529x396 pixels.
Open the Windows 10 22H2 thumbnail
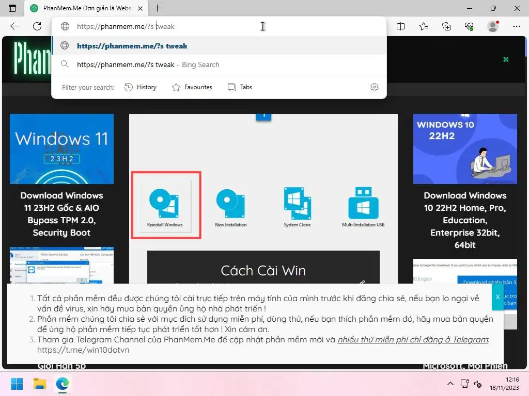tap(465, 149)
